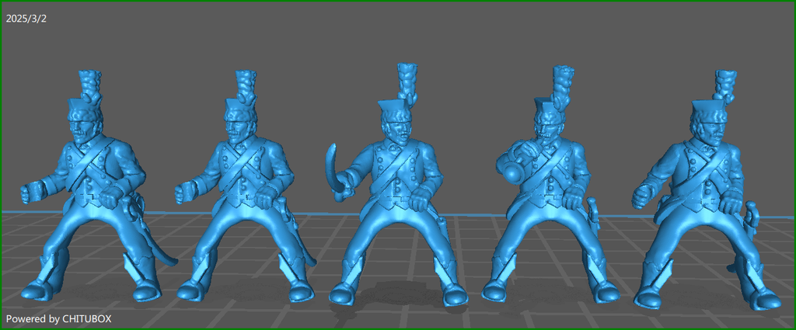Click the hat plume on the leftmost soldier
This screenshot has width=796, height=330.
pos(89,83)
